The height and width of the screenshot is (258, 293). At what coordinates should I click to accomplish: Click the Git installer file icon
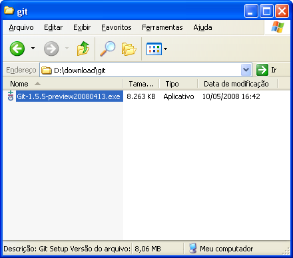[x=11, y=96]
